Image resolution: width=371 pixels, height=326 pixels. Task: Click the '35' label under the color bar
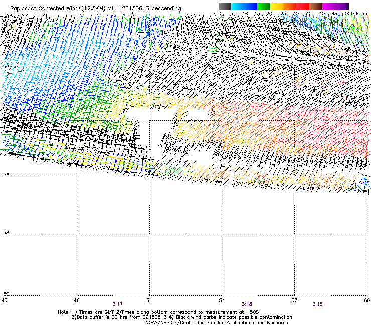point(309,13)
